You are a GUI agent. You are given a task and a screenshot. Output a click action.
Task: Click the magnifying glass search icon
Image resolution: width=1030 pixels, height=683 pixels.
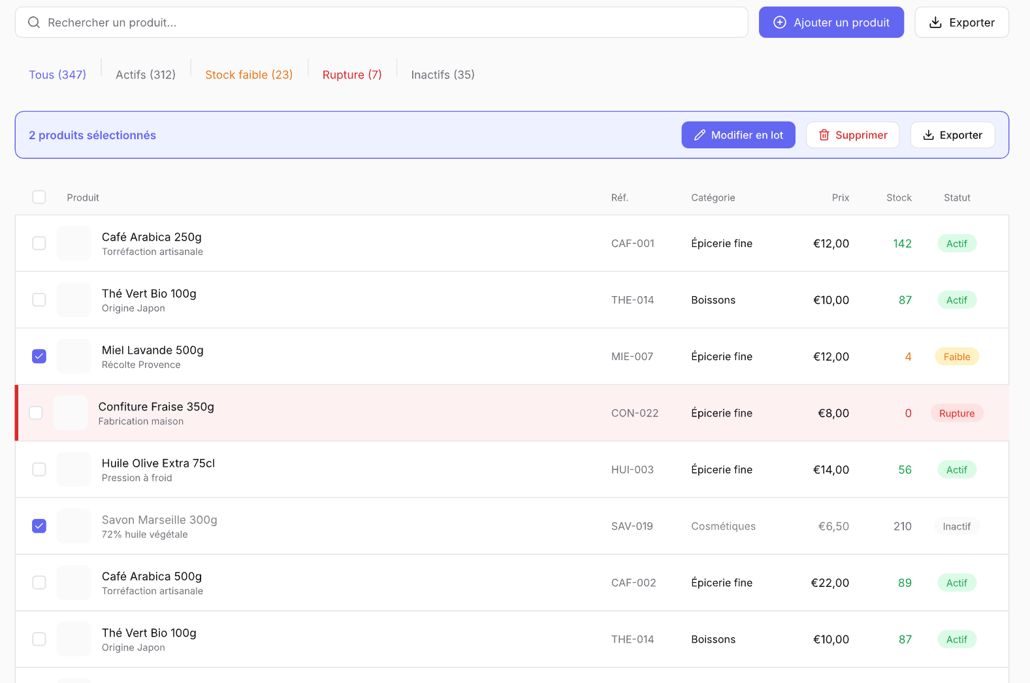pos(34,23)
